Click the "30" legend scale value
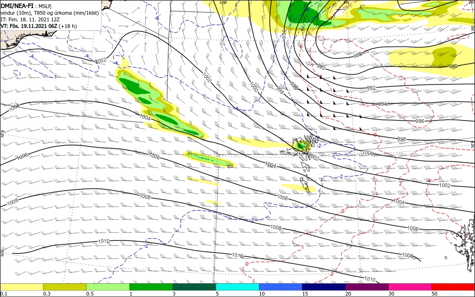The height and width of the screenshot is (297, 475). click(391, 294)
